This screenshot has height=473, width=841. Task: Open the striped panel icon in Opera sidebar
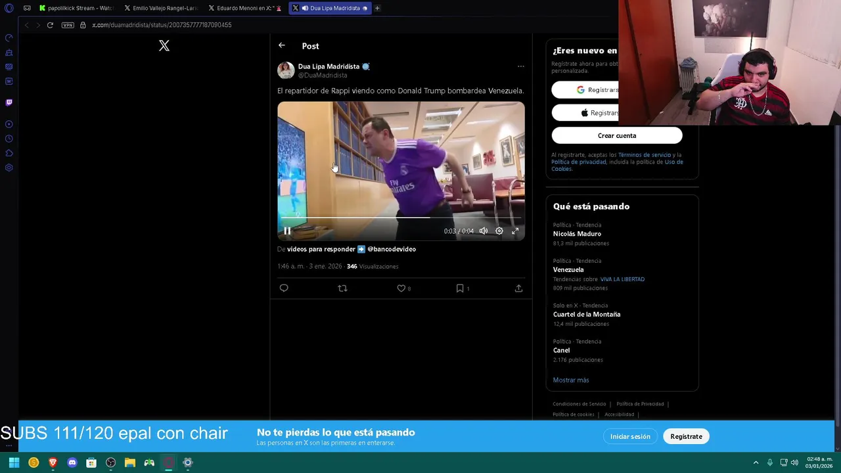(9, 66)
